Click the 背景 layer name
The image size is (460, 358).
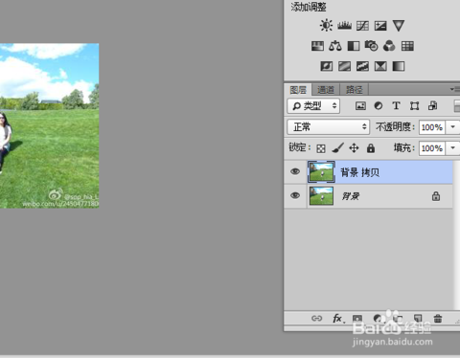coord(351,196)
